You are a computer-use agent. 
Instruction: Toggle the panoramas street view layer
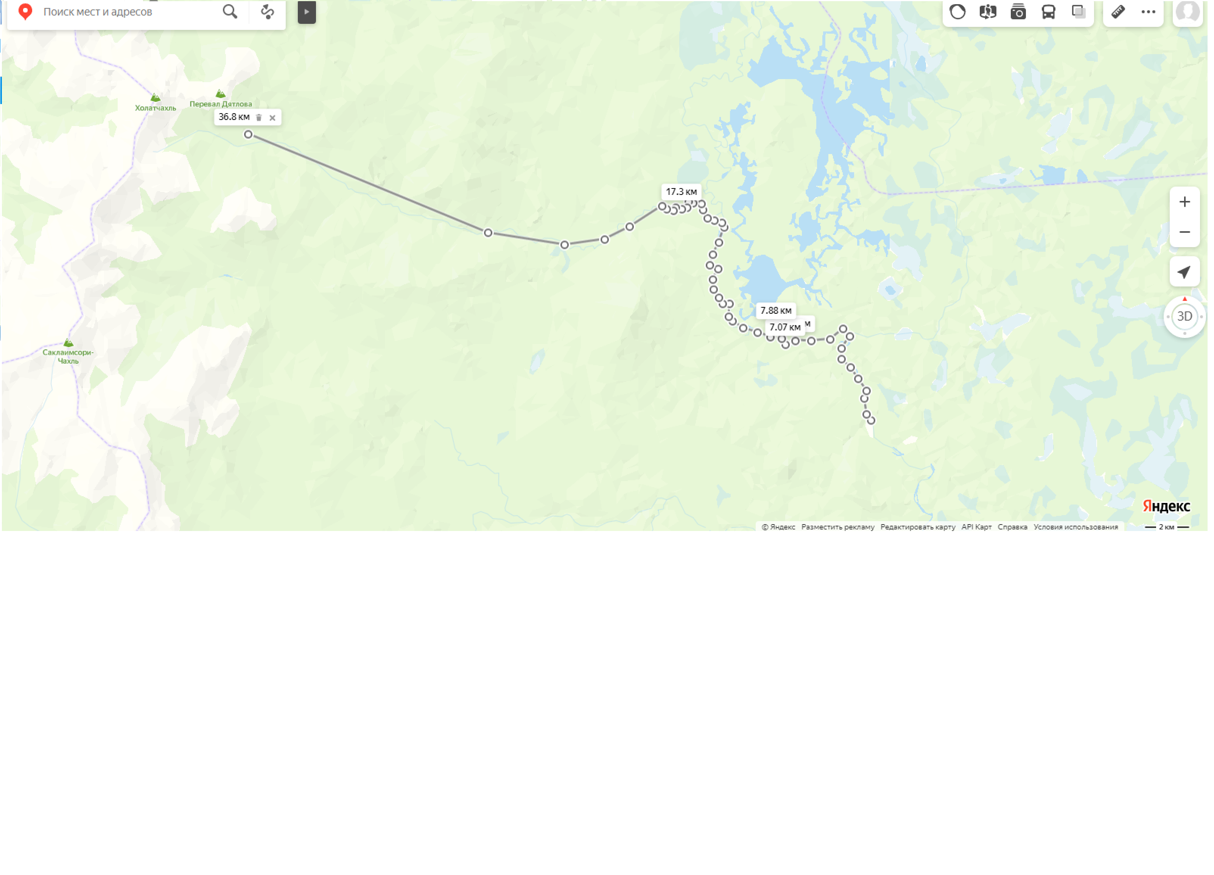point(989,11)
